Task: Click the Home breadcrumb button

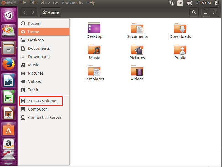Action: tap(50, 12)
